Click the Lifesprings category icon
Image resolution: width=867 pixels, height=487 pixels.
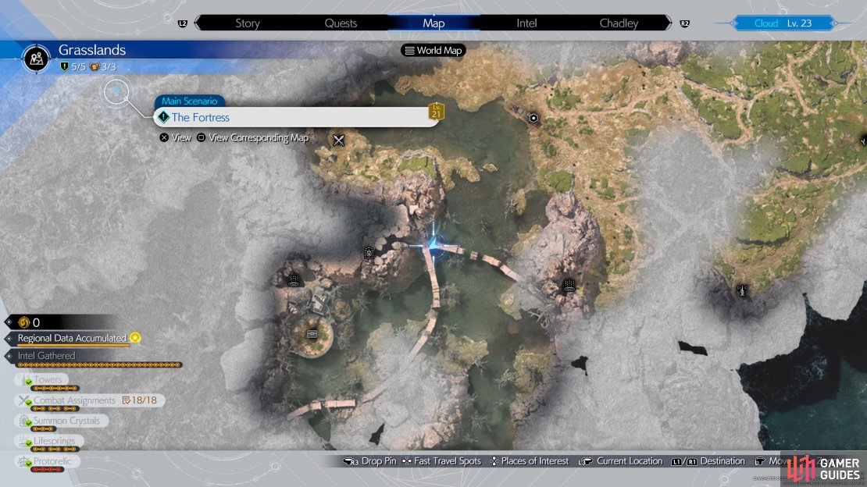pyautogui.click(x=24, y=441)
